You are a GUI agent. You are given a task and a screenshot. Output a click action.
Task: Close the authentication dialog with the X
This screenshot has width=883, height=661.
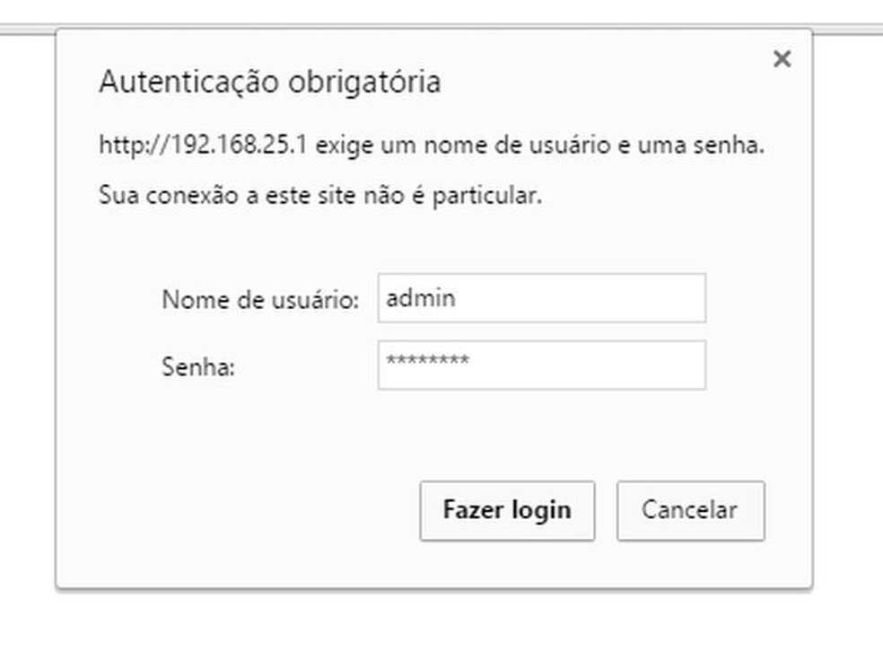[x=782, y=59]
